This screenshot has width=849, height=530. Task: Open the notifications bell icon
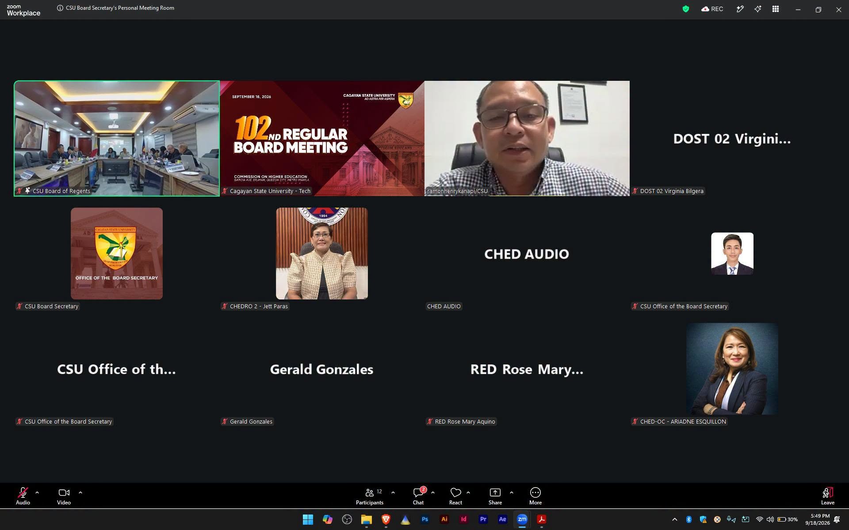pos(837,519)
